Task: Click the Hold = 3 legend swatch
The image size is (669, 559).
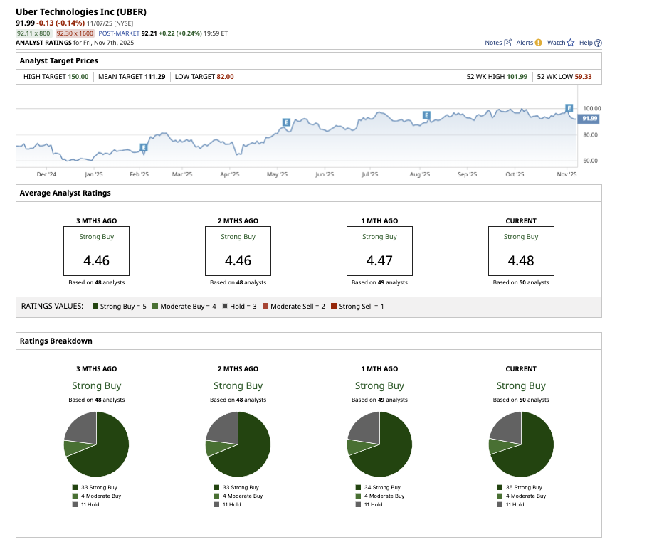Action: click(226, 306)
